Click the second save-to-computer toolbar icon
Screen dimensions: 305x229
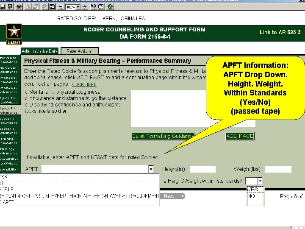(10, 7)
